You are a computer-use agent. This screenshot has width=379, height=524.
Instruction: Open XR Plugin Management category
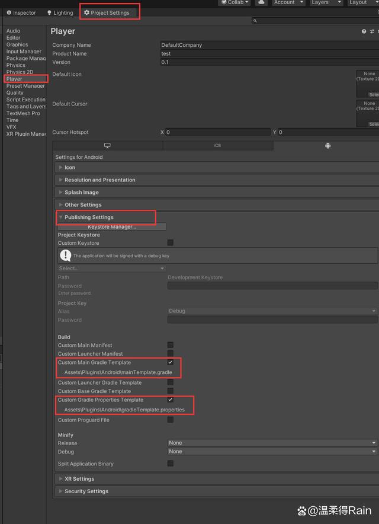pyautogui.click(x=25, y=134)
